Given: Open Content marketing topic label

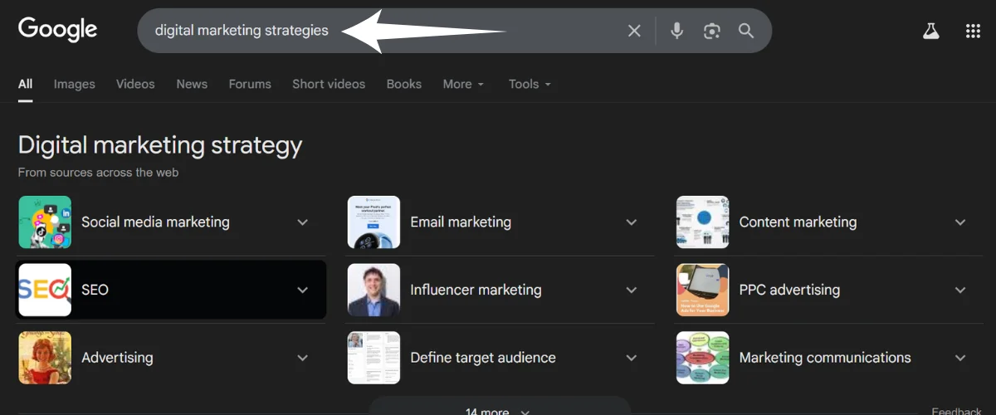Looking at the screenshot, I should pos(798,222).
